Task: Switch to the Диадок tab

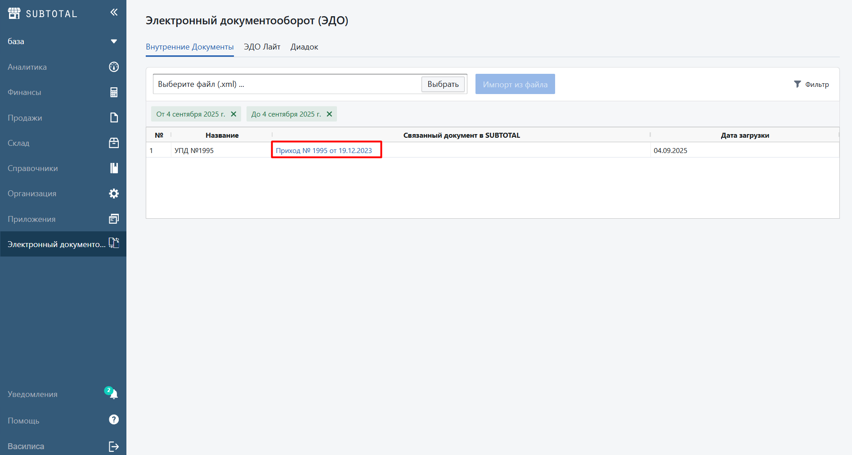Action: click(x=304, y=47)
